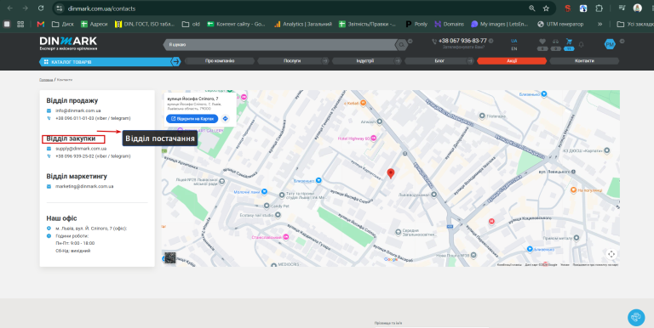This screenshot has width=654, height=328.
Task: Open the Ponly bookmark
Action: pyautogui.click(x=416, y=24)
